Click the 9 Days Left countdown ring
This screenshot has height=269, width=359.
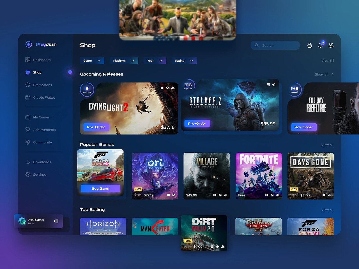tap(87, 90)
